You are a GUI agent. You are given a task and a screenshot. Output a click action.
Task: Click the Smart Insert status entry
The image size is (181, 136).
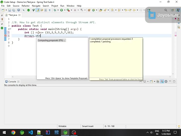tap(88, 126)
